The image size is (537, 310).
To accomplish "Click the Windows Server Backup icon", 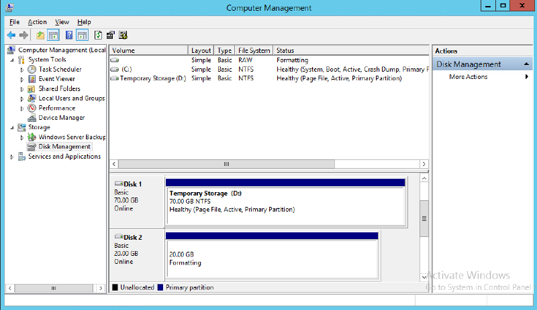I will [32, 137].
